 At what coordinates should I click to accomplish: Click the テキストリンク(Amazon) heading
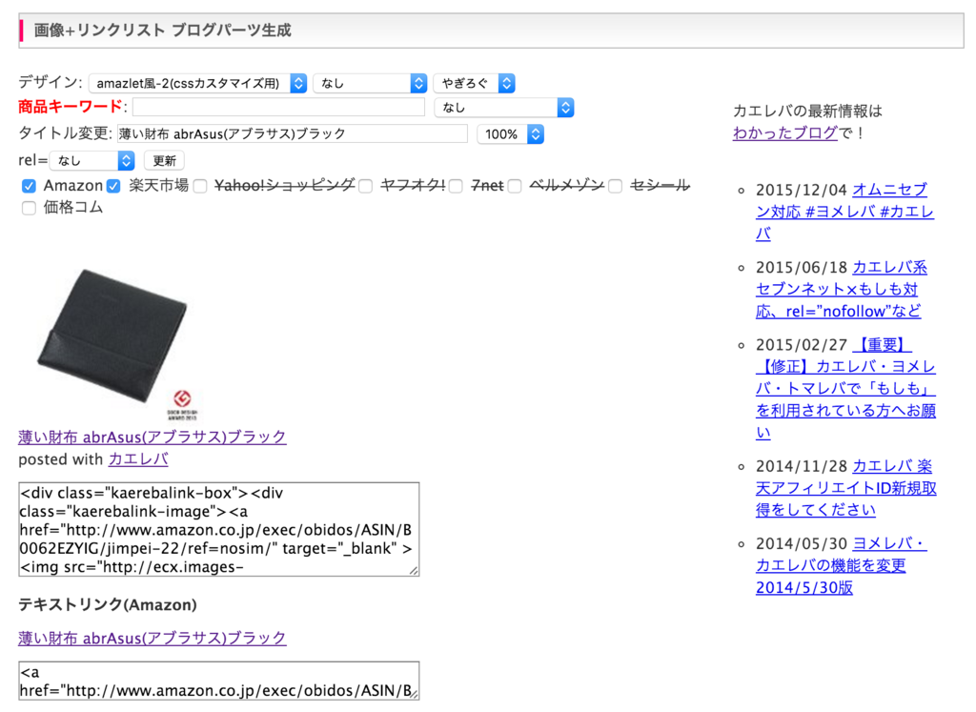coord(108,604)
